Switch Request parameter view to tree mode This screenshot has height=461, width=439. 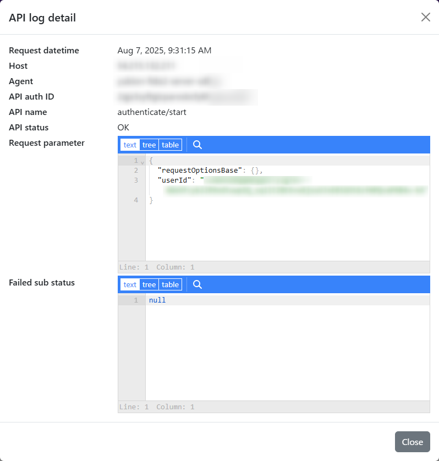[149, 145]
